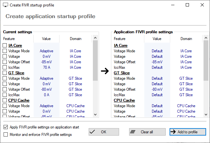Select IA Core Voltage Offset checkbox
Image resolution: width=210 pixels, height=143 pixels.
point(5,62)
